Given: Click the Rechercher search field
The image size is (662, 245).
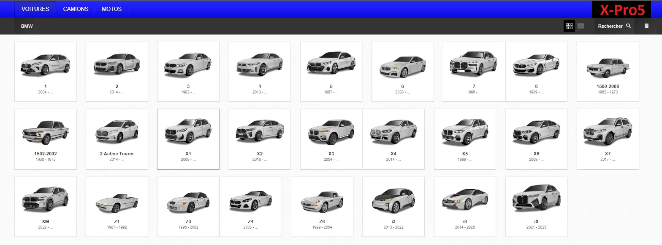Looking at the screenshot, I should click(614, 26).
